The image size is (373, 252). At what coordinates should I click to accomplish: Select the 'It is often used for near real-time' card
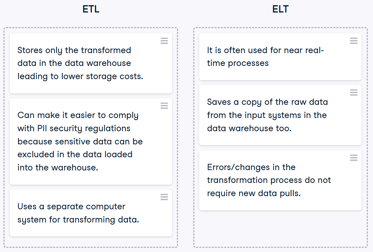pyautogui.click(x=280, y=57)
